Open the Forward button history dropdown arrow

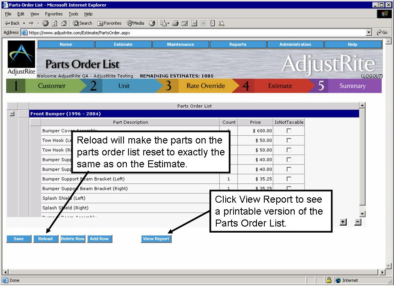pos(38,23)
